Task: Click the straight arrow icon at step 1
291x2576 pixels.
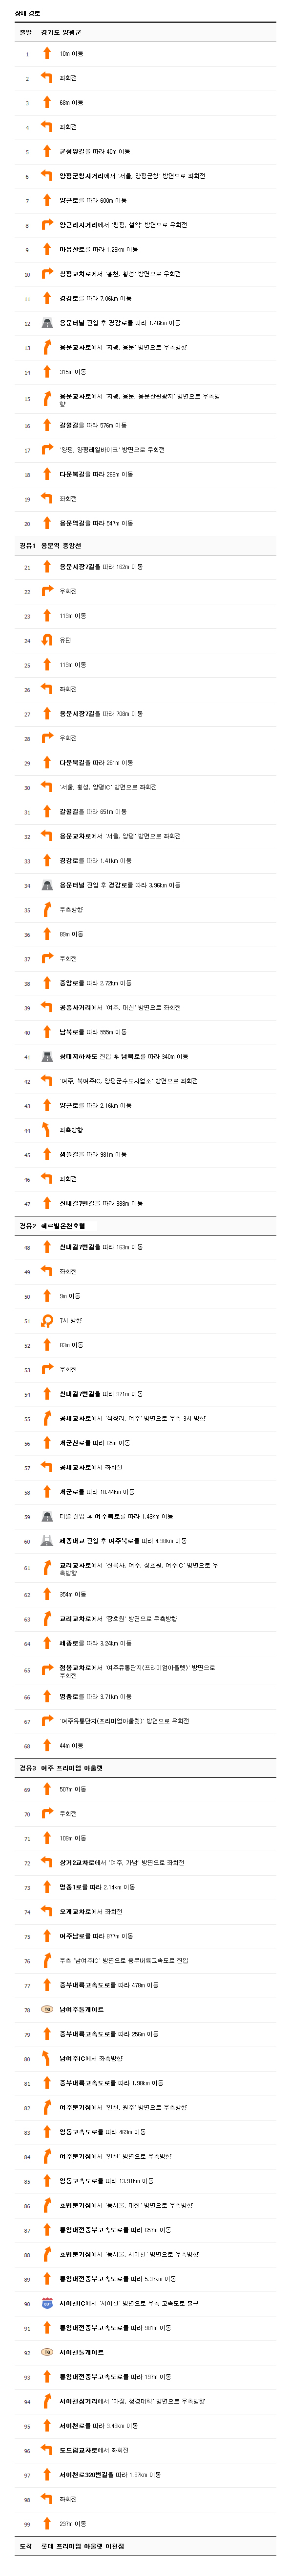Action: [47, 53]
